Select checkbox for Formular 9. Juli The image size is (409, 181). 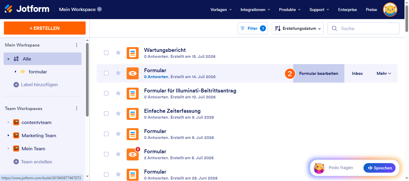(106, 134)
